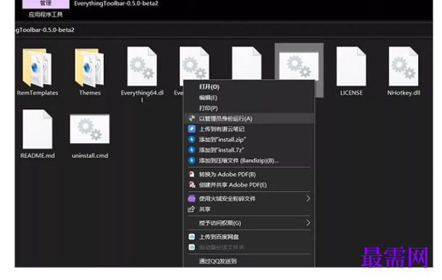Select the LICENSE file icon

[x=351, y=67]
